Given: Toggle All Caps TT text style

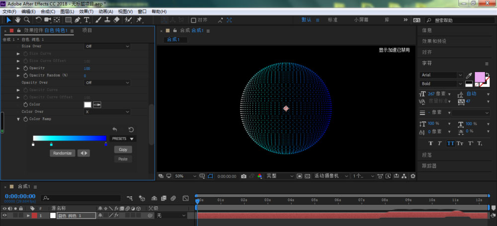Looking at the screenshot, I should [450, 144].
